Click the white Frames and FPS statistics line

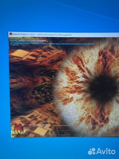[x=28, y=40]
